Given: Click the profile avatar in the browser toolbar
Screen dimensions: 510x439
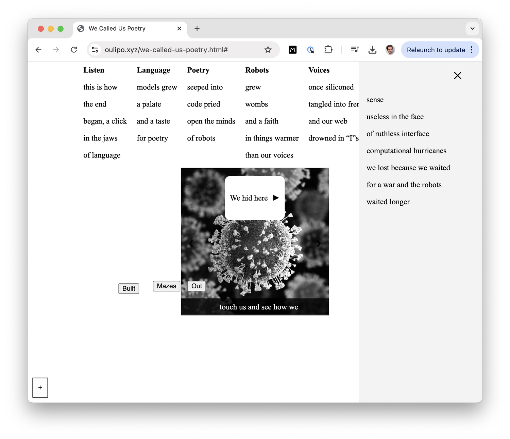Looking at the screenshot, I should pos(390,50).
